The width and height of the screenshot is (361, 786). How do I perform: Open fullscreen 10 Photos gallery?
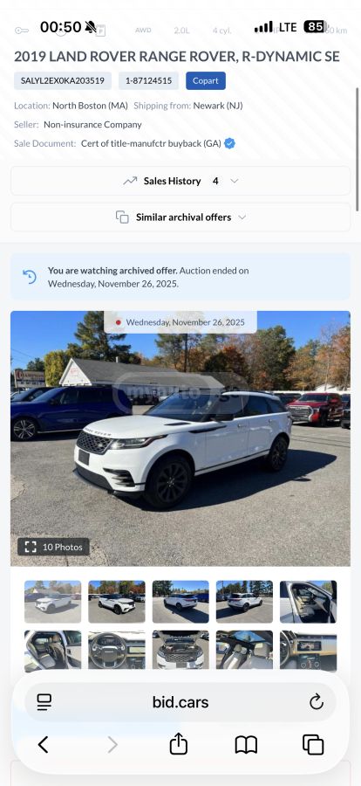53,547
